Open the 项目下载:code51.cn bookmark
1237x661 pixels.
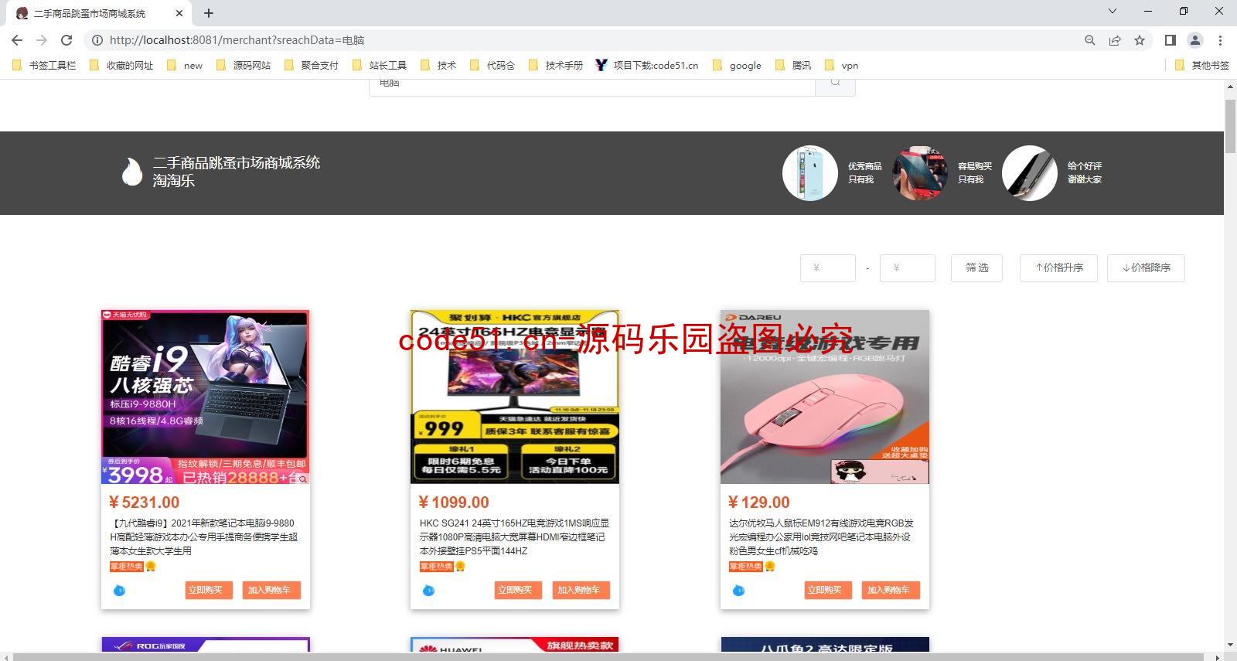[x=647, y=66]
